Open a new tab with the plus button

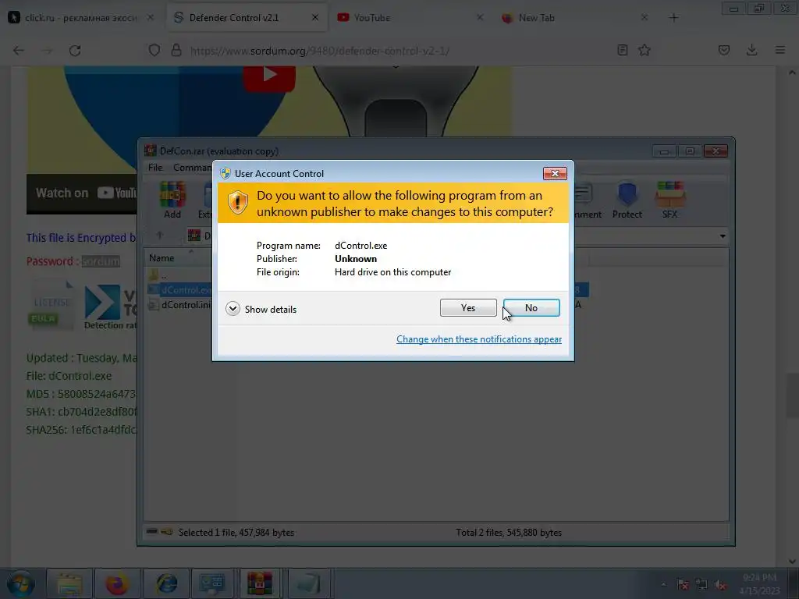point(673,18)
